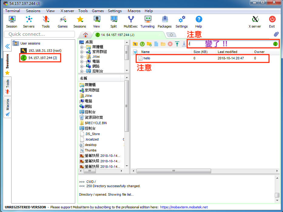Collapse sidebar with double chevron icon

7,47
